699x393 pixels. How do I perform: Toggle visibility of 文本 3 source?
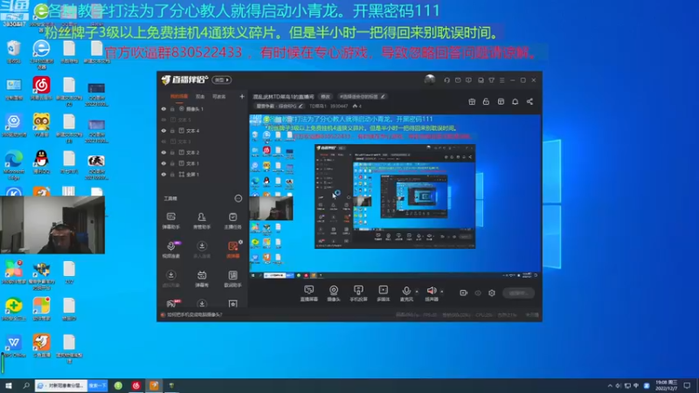163,141
